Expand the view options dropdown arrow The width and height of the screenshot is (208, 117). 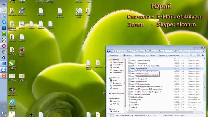click(194, 55)
